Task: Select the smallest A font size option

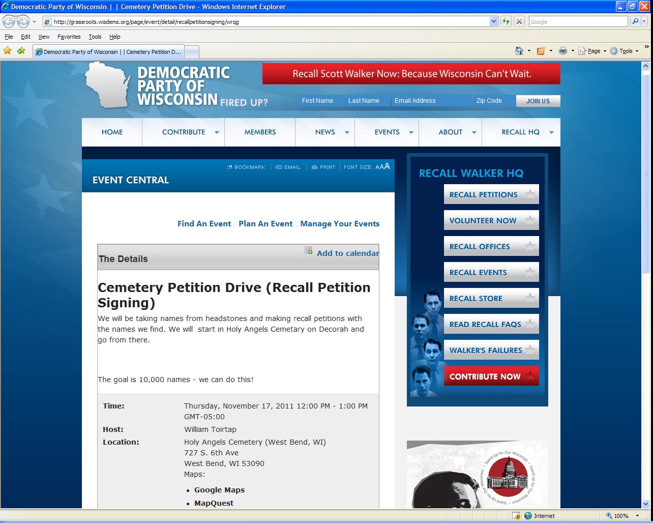Action: [x=377, y=167]
